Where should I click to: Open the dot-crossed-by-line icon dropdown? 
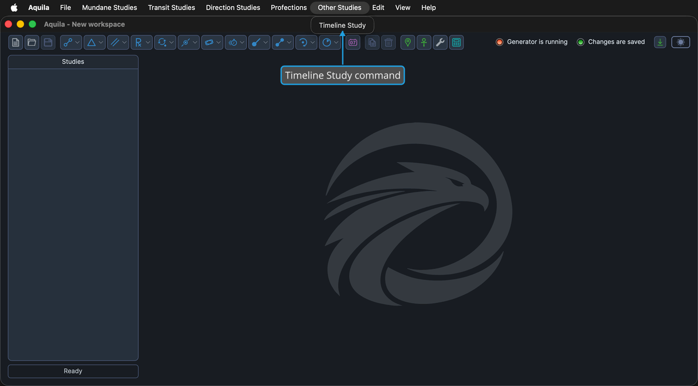tap(189, 42)
